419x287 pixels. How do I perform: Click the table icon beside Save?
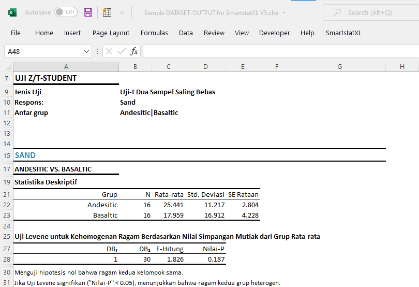[107, 12]
